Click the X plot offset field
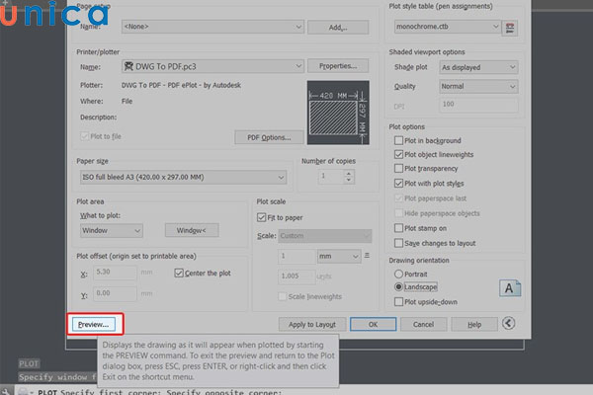593x395 pixels. (115, 273)
